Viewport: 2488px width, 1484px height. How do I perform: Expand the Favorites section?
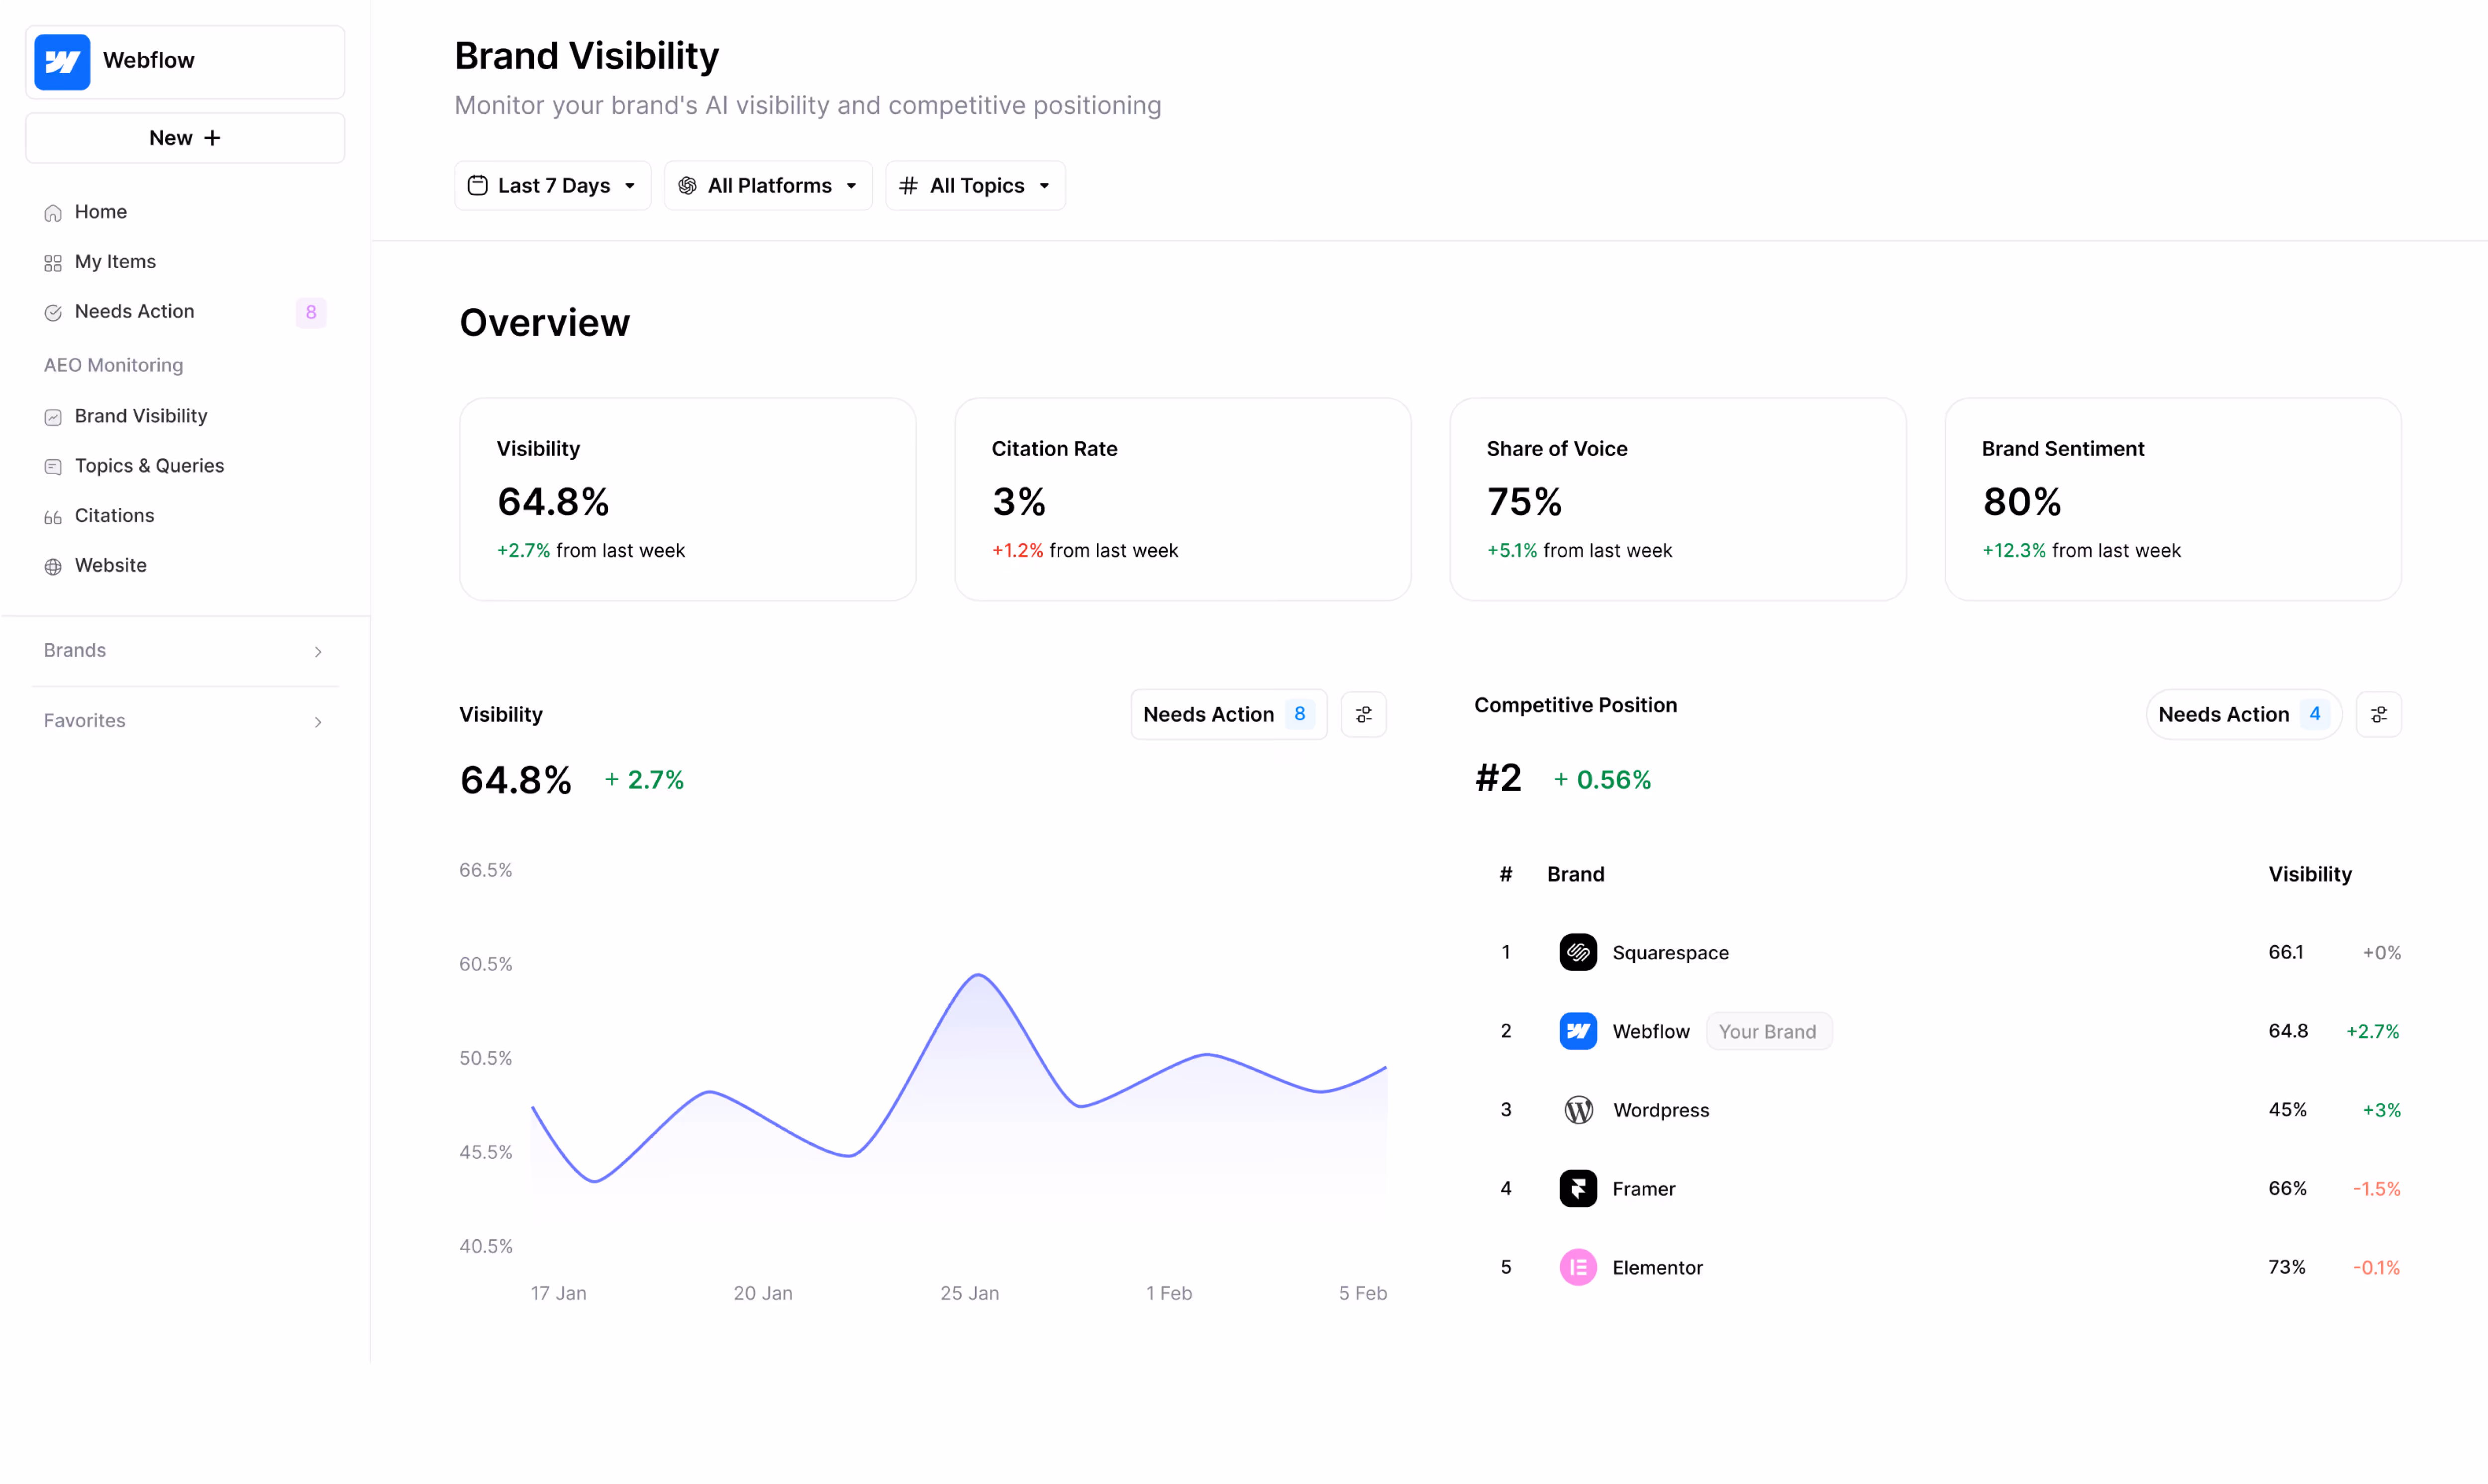coord(185,721)
